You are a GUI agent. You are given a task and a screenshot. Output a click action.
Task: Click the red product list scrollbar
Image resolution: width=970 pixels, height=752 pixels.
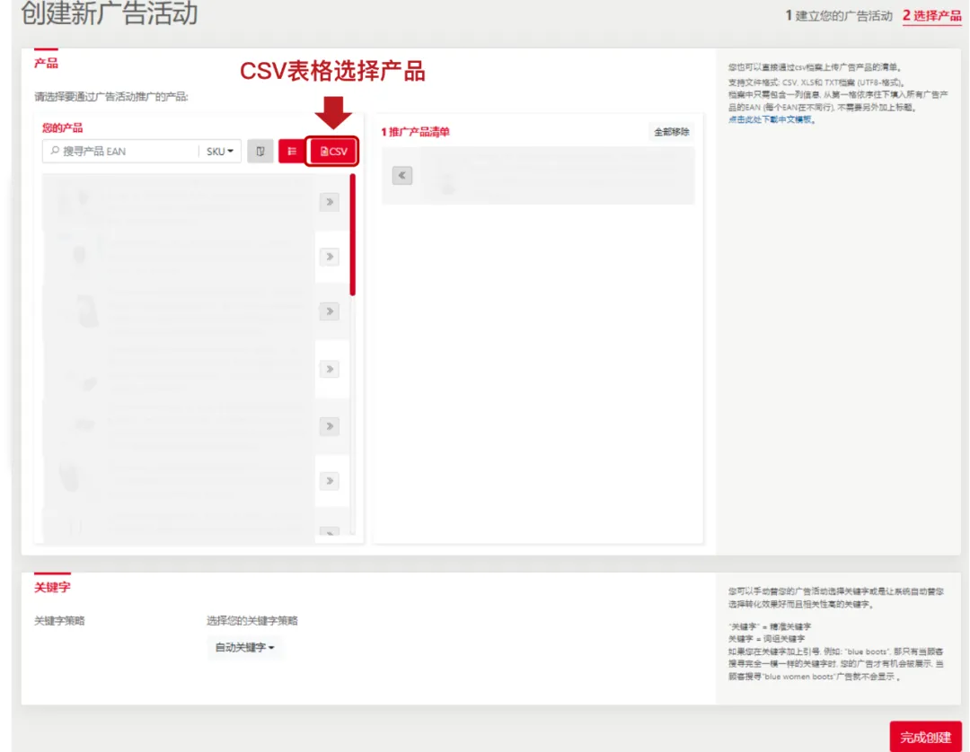click(353, 235)
